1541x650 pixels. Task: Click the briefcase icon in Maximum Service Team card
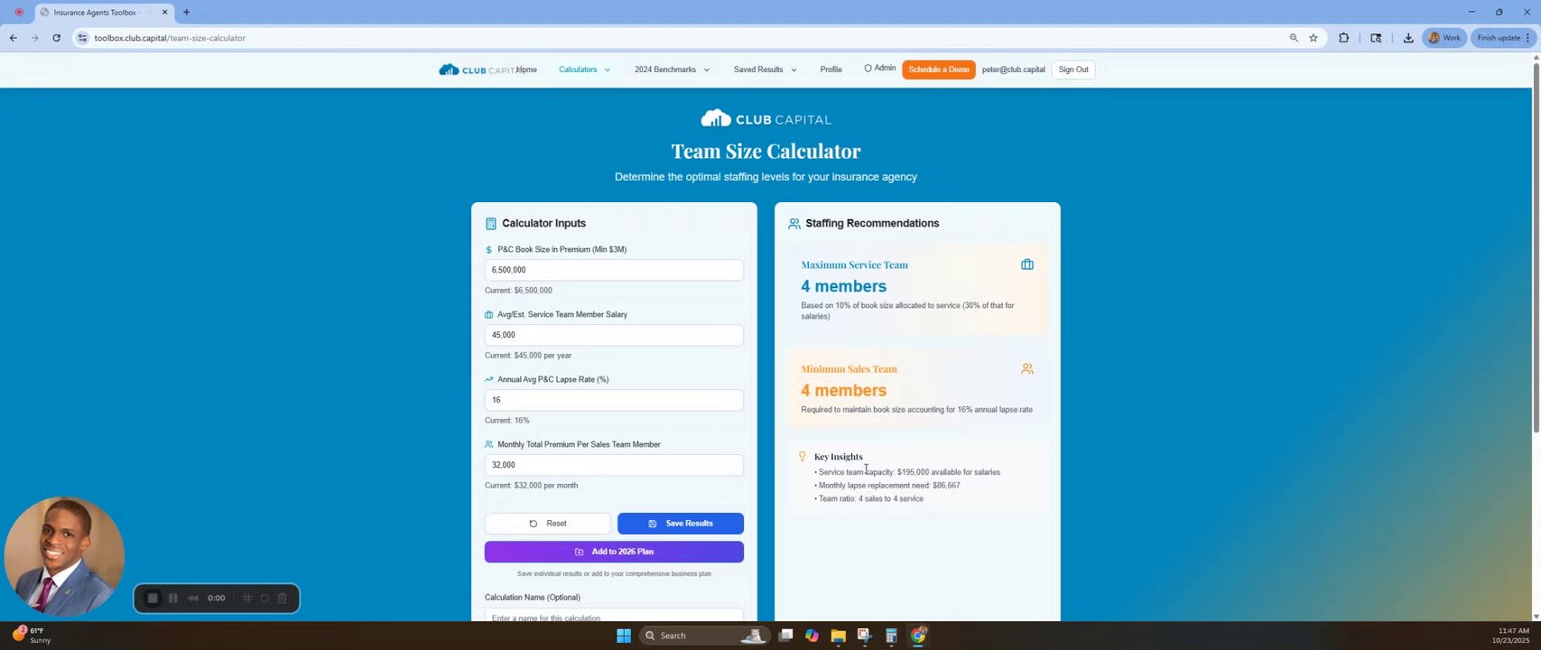pyautogui.click(x=1027, y=265)
